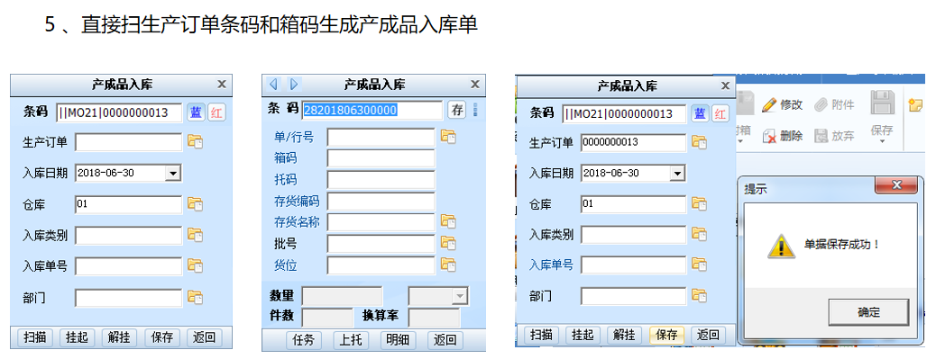Click 返回 button in middle panel

(x=445, y=340)
